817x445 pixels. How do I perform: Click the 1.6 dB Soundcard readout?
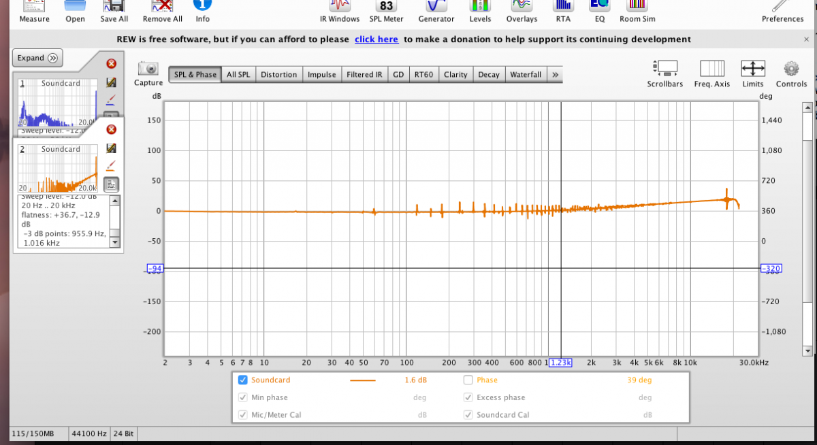[415, 380]
